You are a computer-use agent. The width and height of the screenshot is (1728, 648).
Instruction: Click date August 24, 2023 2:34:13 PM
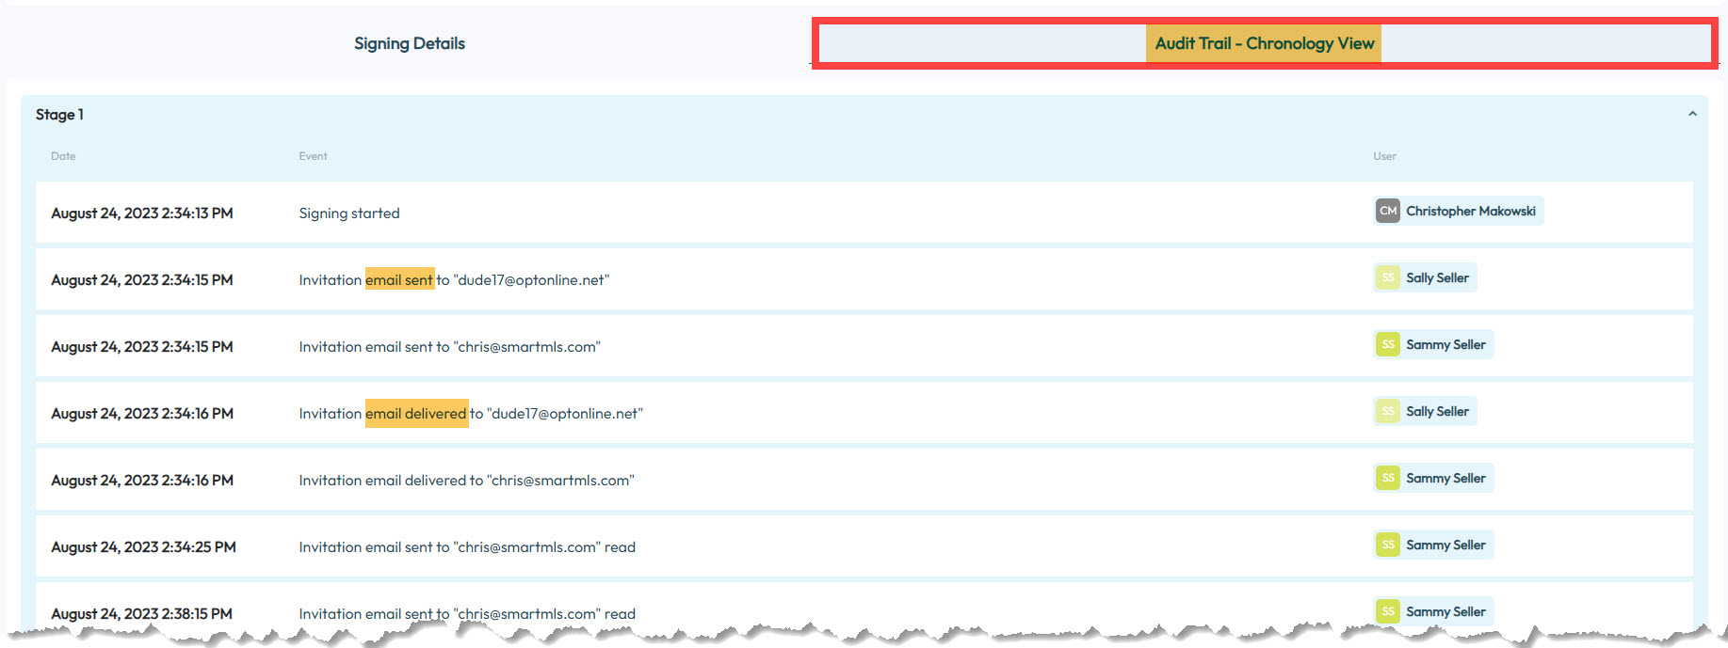click(x=142, y=213)
